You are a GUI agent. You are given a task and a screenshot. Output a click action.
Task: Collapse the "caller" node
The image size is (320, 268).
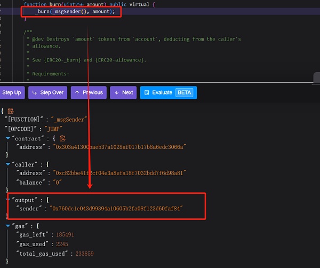point(7,164)
